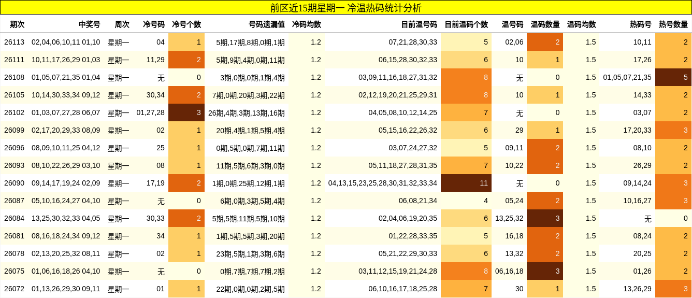Select the 温码数量 column header

[545, 24]
